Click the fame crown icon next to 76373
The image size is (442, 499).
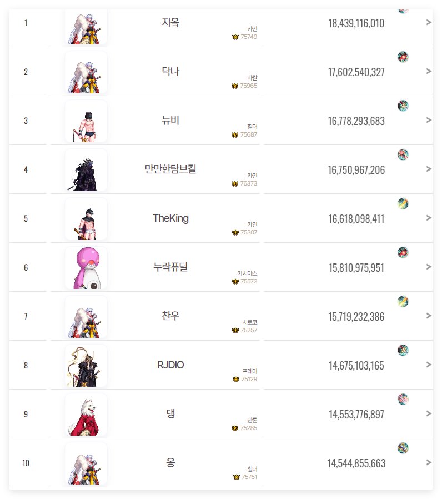pyautogui.click(x=235, y=183)
